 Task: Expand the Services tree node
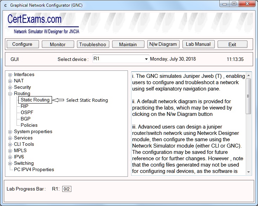point(10,138)
